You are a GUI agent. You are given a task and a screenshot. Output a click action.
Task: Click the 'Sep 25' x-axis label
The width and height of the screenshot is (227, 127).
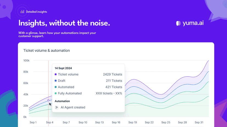166,122
